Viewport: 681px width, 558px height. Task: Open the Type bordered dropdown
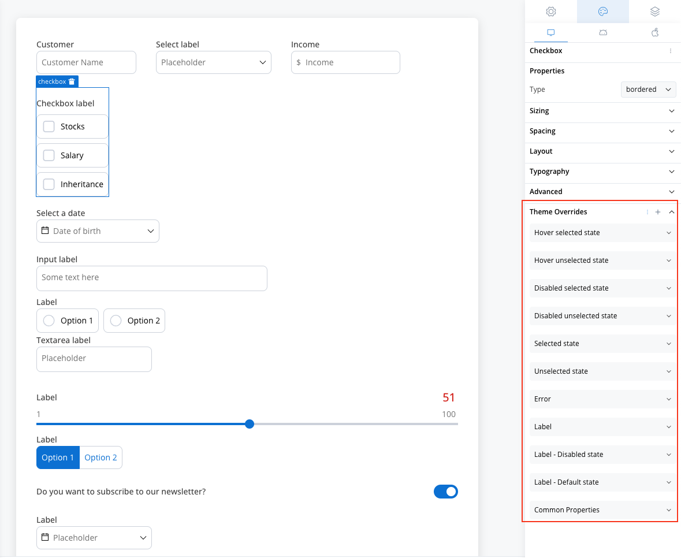point(649,90)
